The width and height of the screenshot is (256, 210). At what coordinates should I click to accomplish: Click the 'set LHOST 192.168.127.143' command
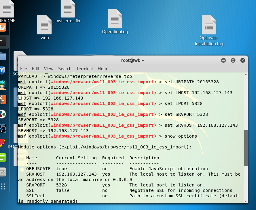coord(198,93)
